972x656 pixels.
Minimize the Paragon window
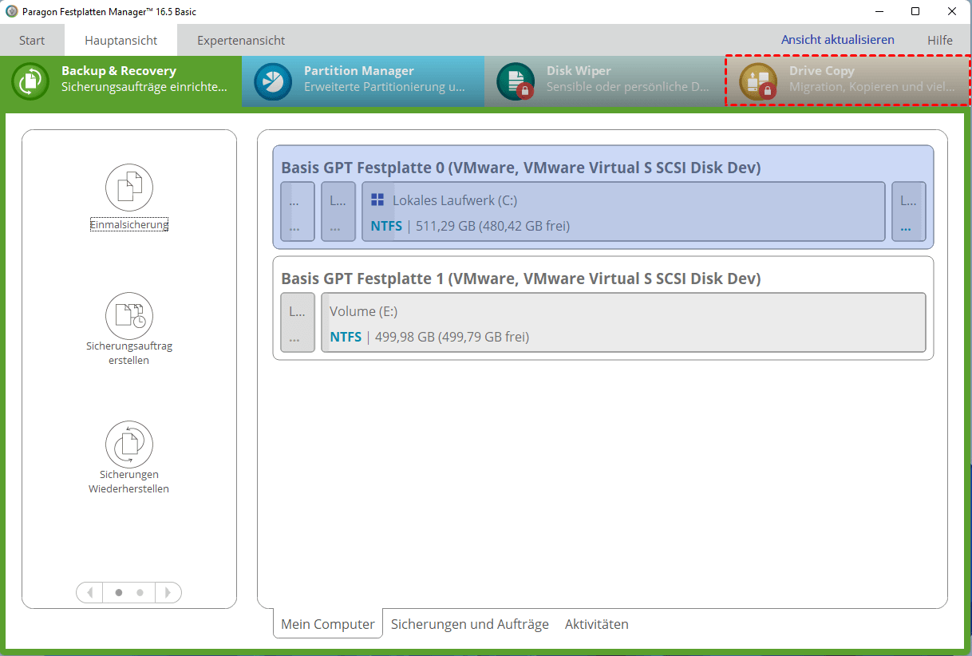point(879,11)
